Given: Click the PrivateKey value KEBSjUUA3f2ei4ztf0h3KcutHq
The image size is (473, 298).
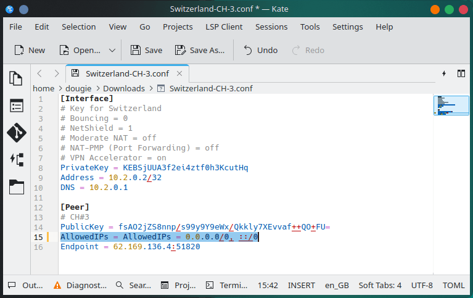Looking at the screenshot, I should pos(186,168).
